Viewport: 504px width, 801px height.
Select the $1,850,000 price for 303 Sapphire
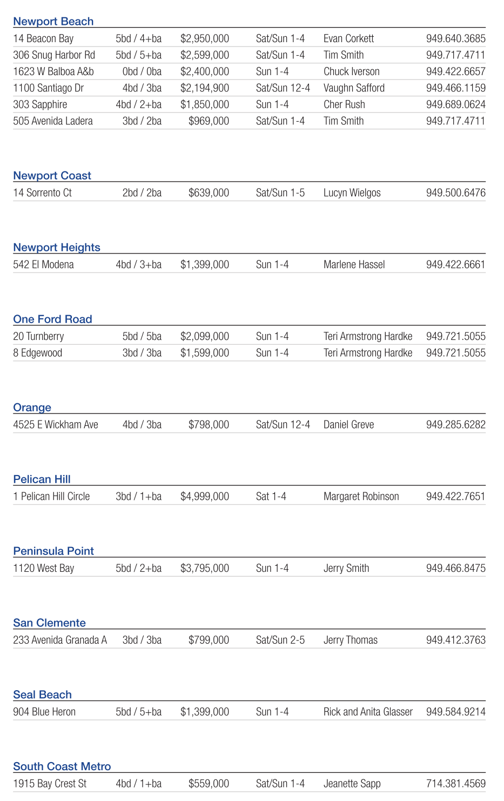point(205,104)
